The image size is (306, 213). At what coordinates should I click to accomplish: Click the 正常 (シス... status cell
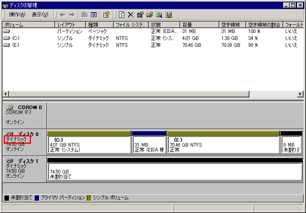click(163, 38)
